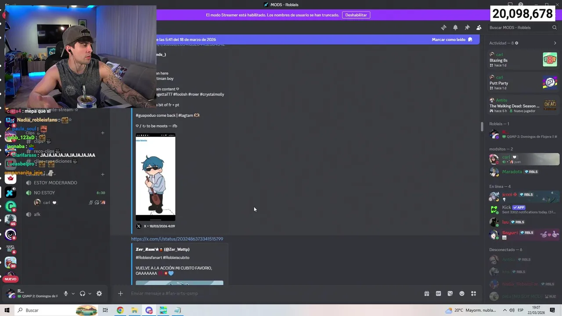
Task: Open the gift icon in message bar
Action: (x=426, y=294)
